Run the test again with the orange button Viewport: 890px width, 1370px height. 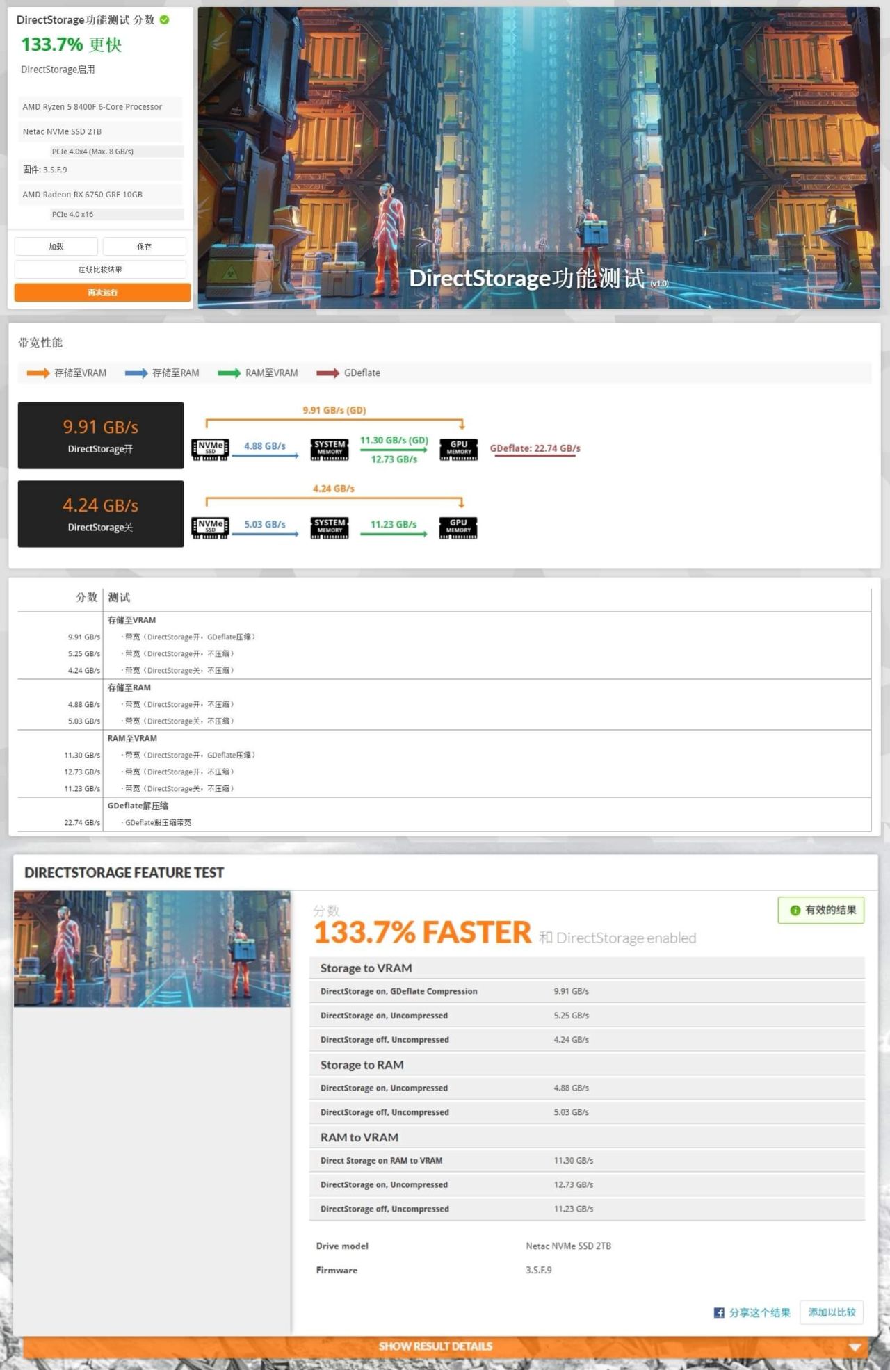coord(103,293)
